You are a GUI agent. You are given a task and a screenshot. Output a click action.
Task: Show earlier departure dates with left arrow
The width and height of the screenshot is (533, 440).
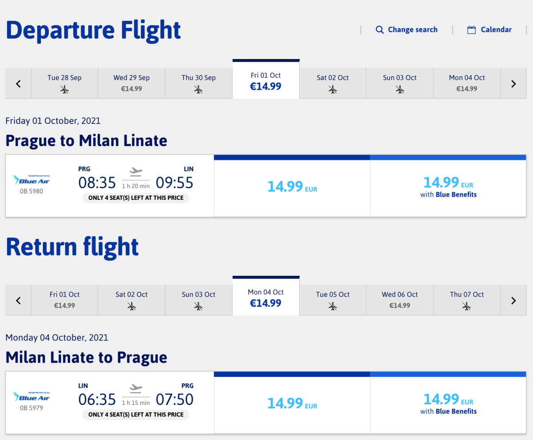18,83
